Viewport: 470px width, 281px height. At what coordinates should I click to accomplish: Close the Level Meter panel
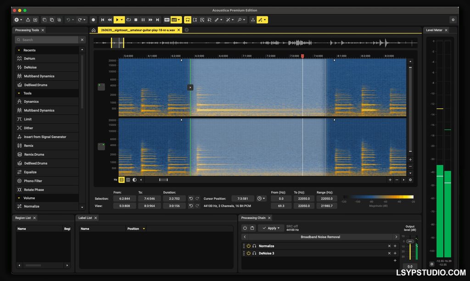pyautogui.click(x=446, y=30)
